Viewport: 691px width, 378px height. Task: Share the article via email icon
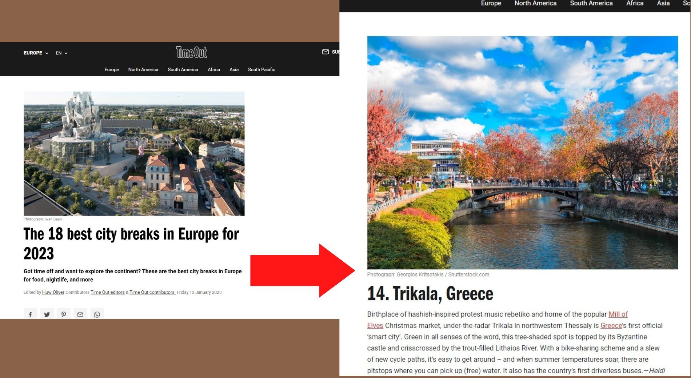(80, 314)
